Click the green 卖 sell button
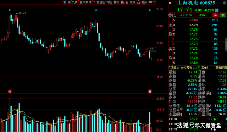The image size is (227, 132). click(223, 15)
